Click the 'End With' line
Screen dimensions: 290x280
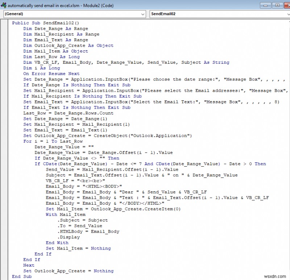coord(57,243)
